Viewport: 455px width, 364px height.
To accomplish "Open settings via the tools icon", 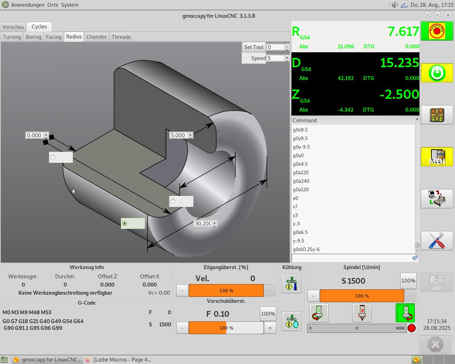I will [437, 241].
